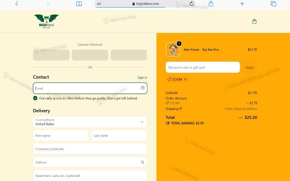Click the Bee House product thumbnail
Image resolution: width=290 pixels, height=181 pixels.
tap(173, 50)
